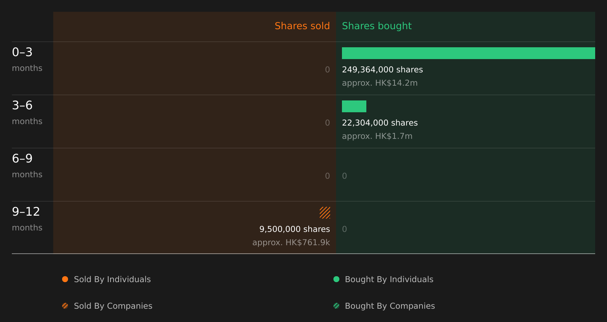Click the approx. HK$761.9k value
Image resolution: width=607 pixels, height=322 pixels.
[291, 243]
